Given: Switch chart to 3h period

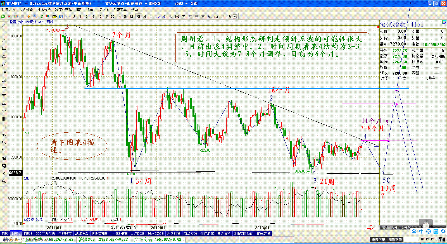Looking at the screenshot, I should 125,16.
